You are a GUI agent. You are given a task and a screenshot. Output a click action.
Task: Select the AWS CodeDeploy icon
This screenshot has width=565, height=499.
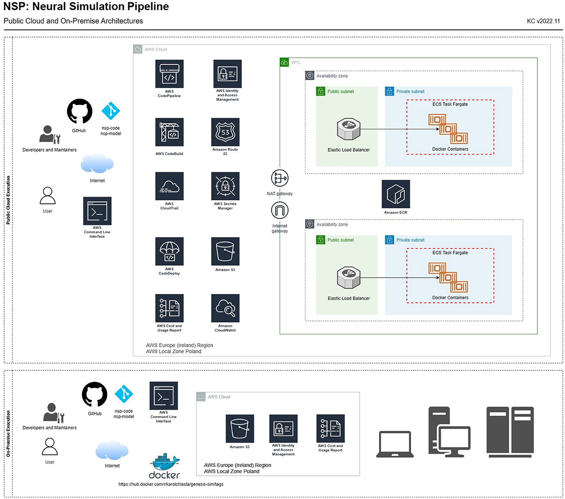(169, 251)
